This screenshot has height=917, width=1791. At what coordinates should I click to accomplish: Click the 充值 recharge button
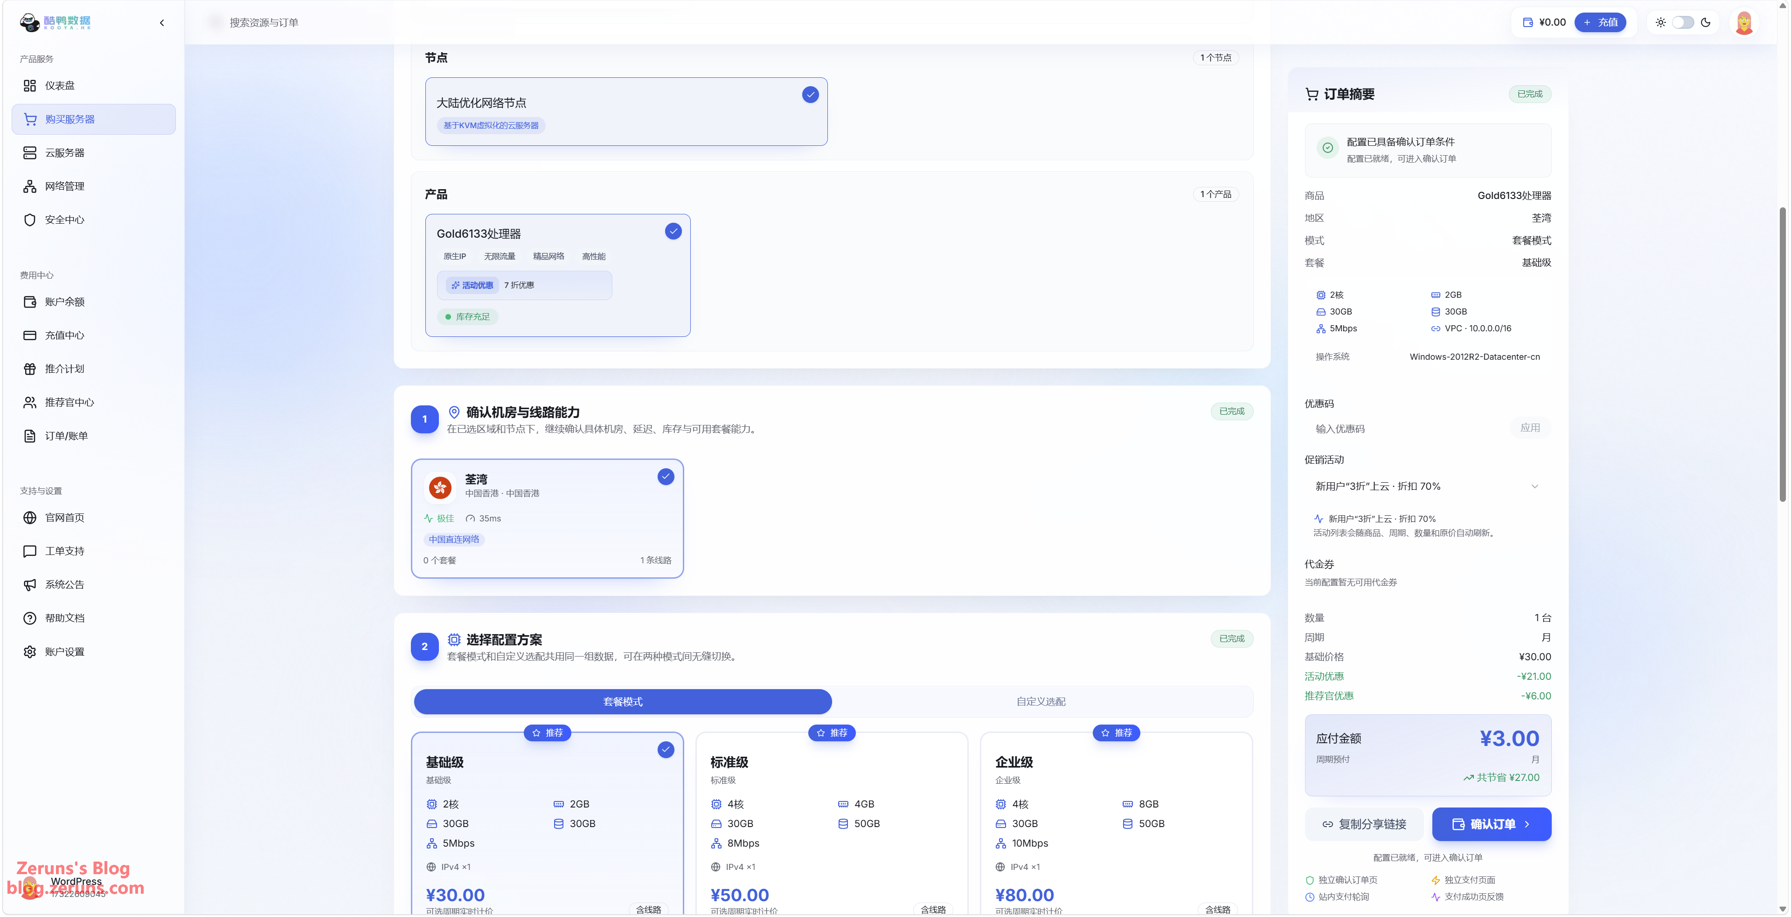pyautogui.click(x=1600, y=22)
